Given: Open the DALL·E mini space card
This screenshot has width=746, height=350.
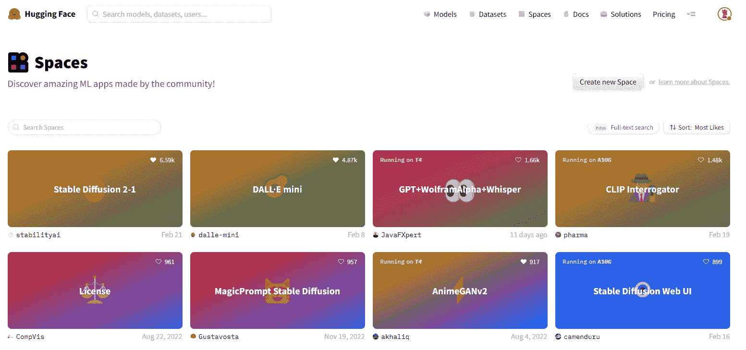Looking at the screenshot, I should [x=278, y=189].
